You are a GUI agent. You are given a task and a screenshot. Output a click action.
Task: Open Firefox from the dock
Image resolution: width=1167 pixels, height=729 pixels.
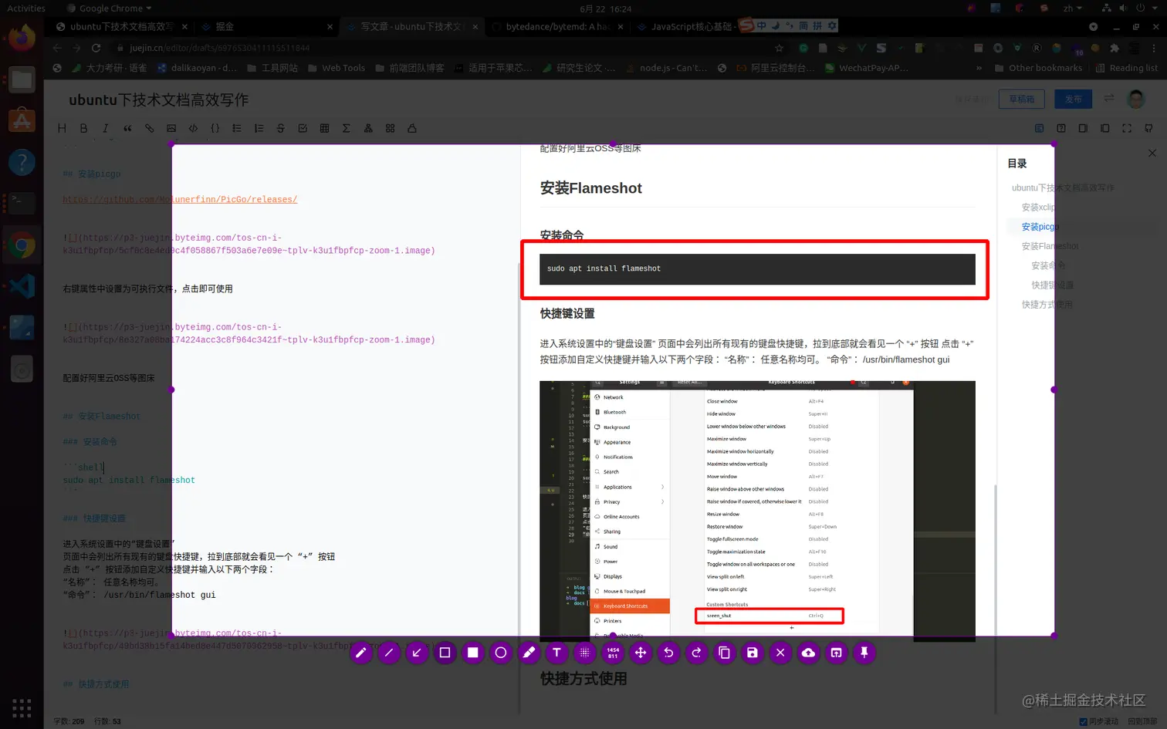tap(22, 37)
